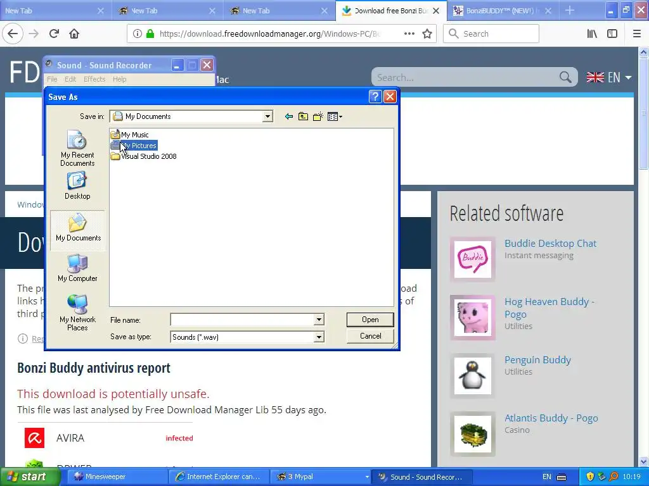Click the AVIRA antivirus logo
The width and height of the screenshot is (649, 486).
[x=34, y=438]
